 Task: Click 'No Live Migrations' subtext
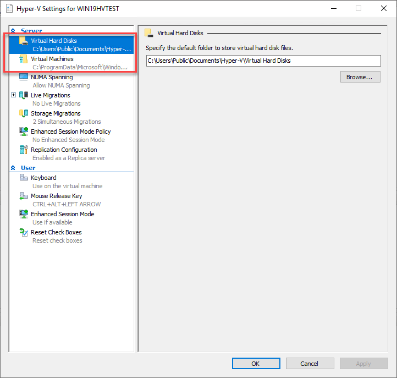[57, 103]
